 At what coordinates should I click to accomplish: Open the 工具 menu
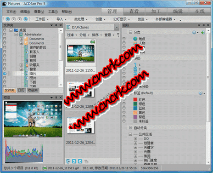(53, 12)
